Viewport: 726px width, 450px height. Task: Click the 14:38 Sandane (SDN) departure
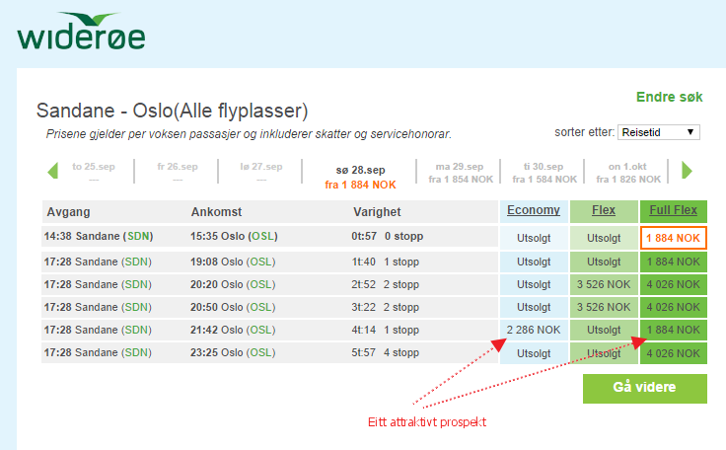click(x=99, y=237)
